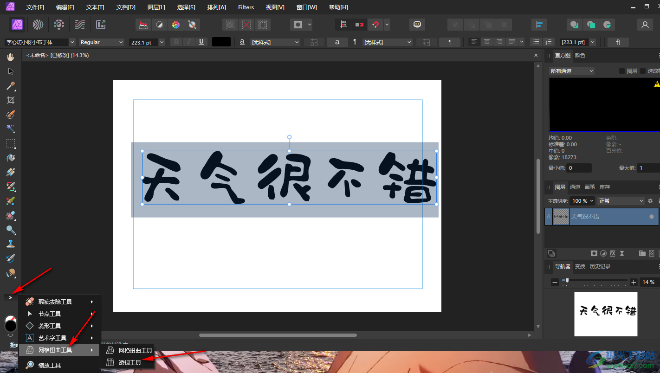The image size is (660, 373).
Task: Select the Hand (view) tool
Action: (10, 57)
